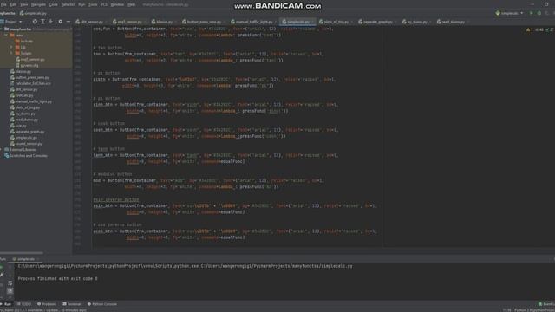Expand the Scripts folder in project tree
Image resolution: width=555 pixels, height=312 pixels.
11,53
